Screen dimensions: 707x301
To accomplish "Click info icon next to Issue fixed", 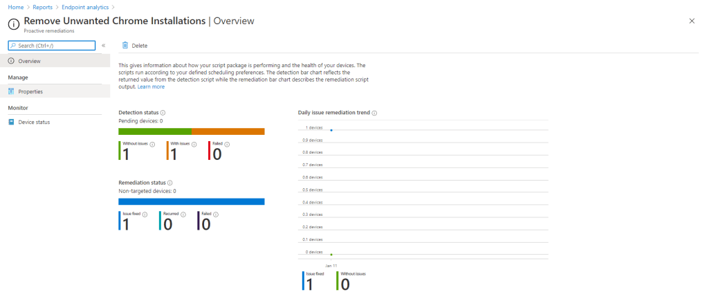I will (x=145, y=215).
